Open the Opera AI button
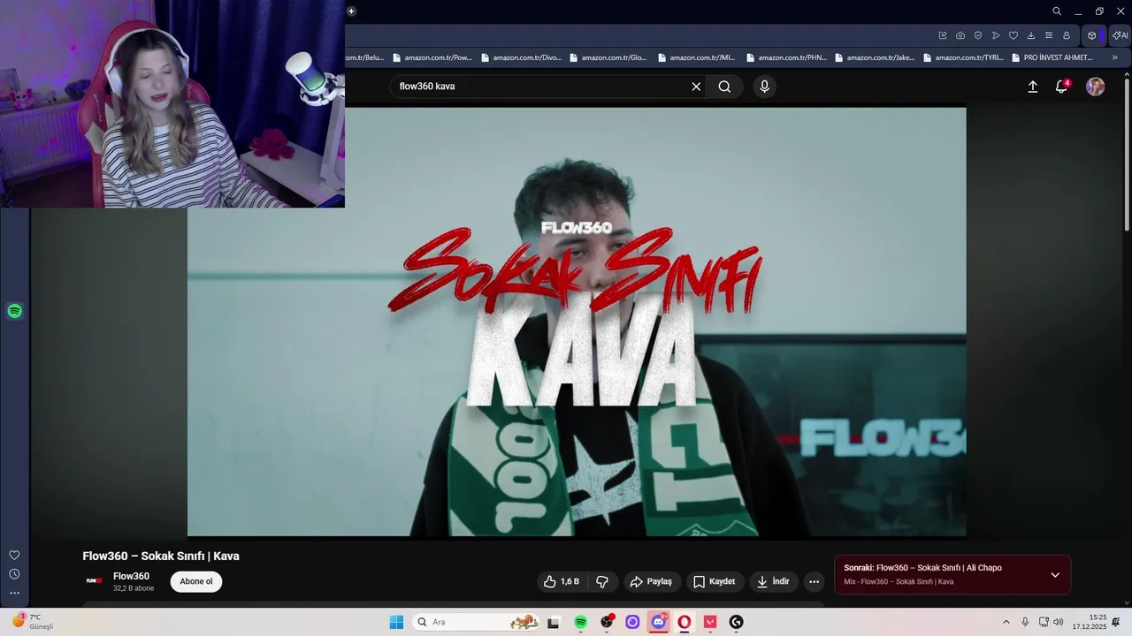 point(1120,35)
